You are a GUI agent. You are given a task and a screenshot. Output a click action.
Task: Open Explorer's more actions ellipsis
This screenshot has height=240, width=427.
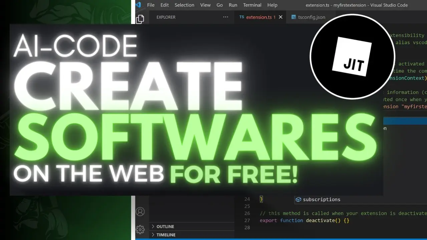tap(226, 17)
